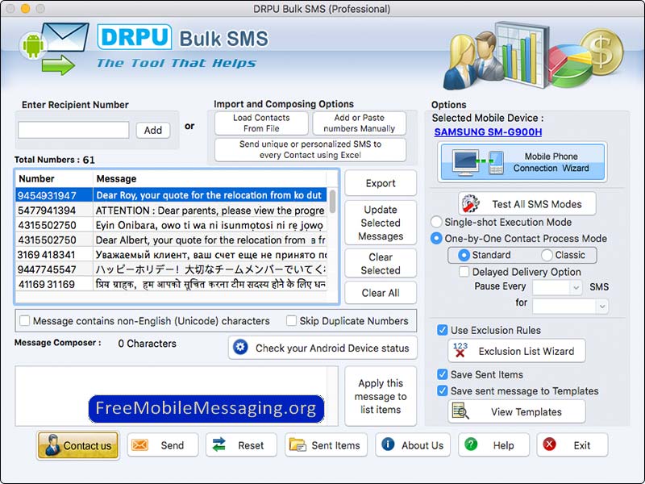Click the gear icon on Test All SMS Modes
Screen dimensions: 645x484
[470, 203]
